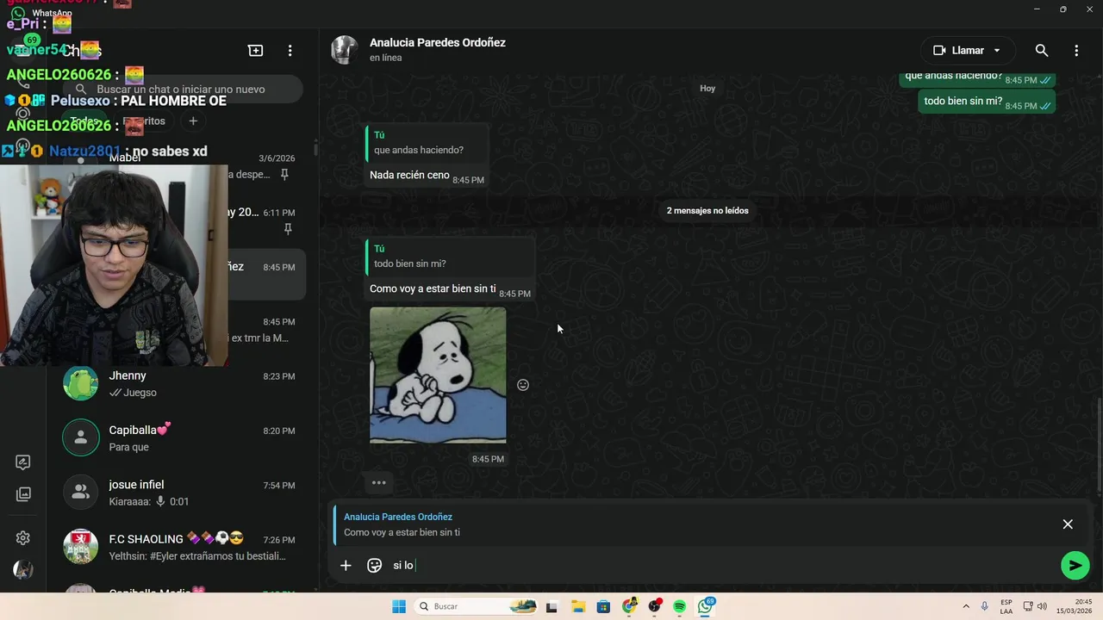
Task: Open Analucia Paredes Ordoñez contact header
Action: coord(437,49)
